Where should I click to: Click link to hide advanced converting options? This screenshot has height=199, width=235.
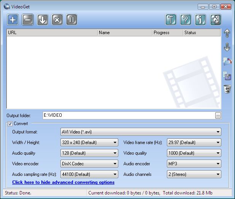point(63,182)
